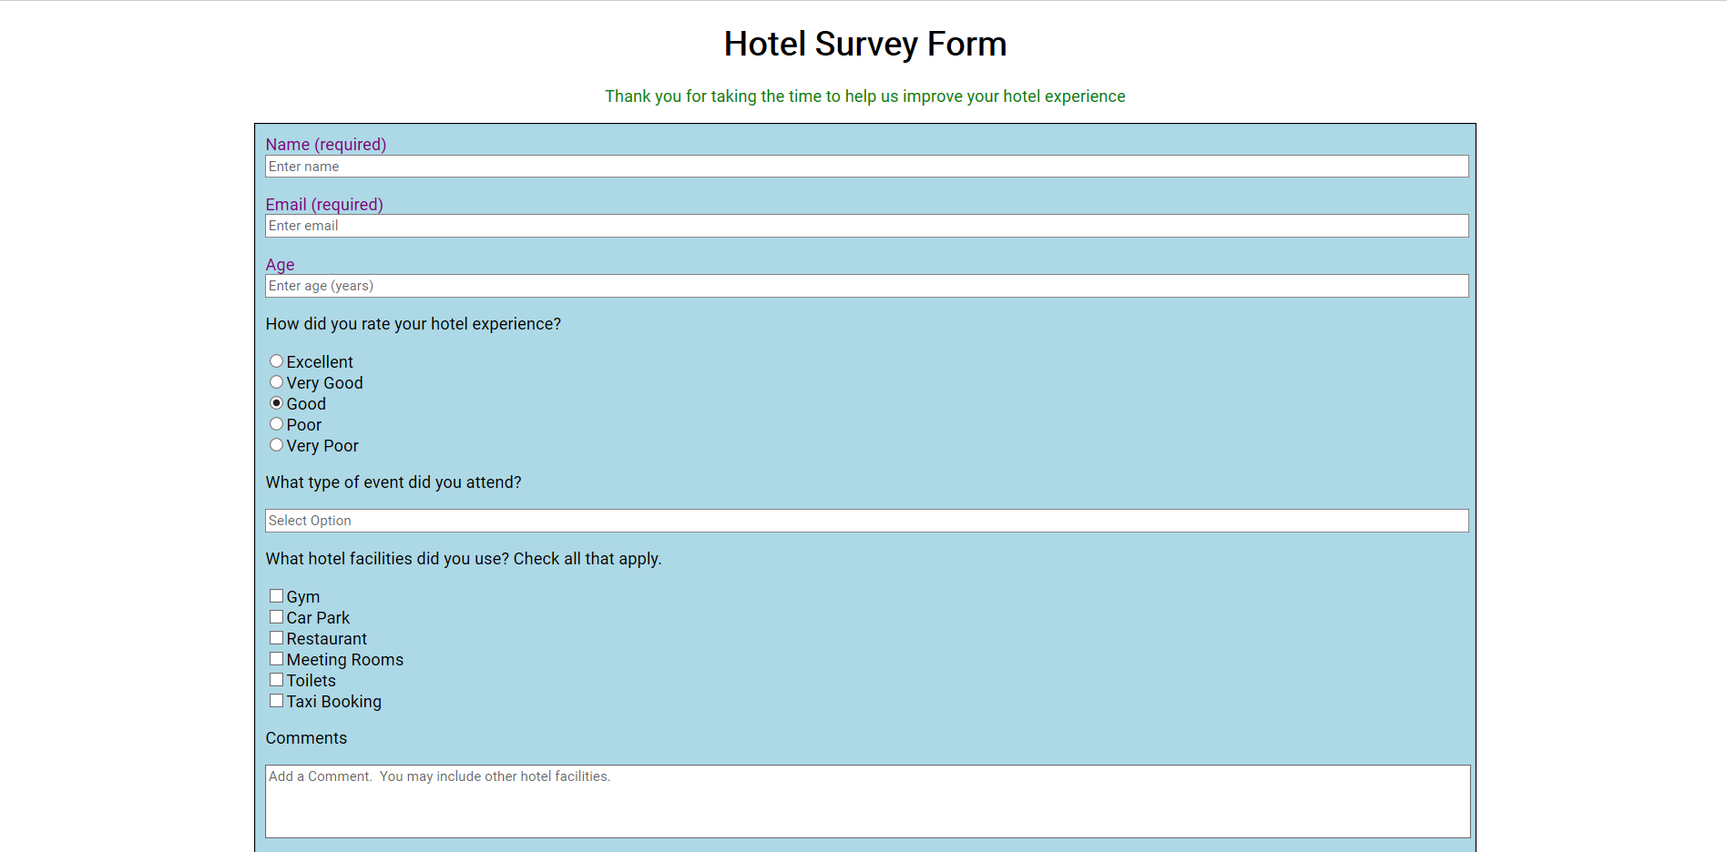The image size is (1727, 852).
Task: Focus the Email input field
Action: 865,226
